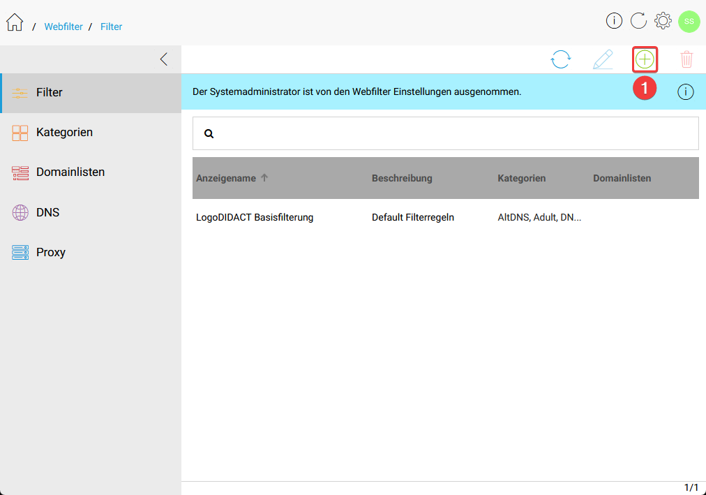Delete filter with trash icon
Screen dimensions: 706x495
(x=686, y=59)
